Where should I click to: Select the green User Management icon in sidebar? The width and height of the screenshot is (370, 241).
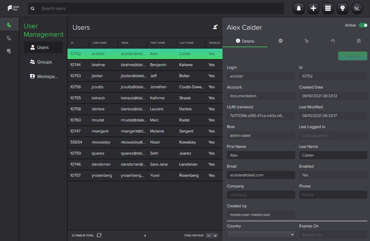tap(9, 24)
